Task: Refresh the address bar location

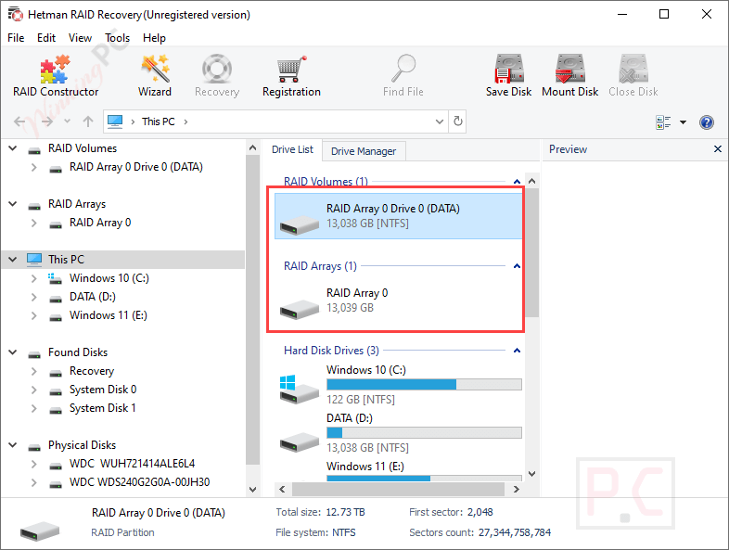Action: click(x=458, y=122)
